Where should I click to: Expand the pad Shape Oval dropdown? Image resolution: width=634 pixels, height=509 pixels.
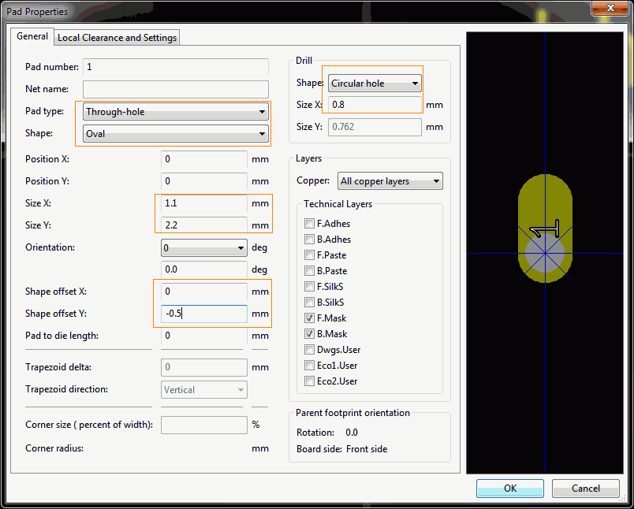[x=175, y=134]
